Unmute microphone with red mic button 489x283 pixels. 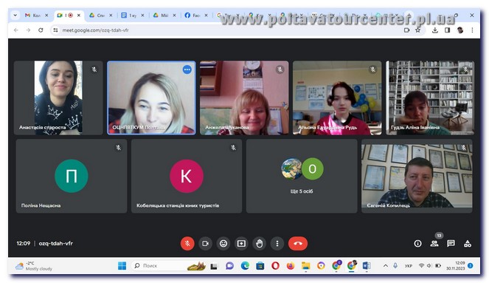pyautogui.click(x=187, y=243)
